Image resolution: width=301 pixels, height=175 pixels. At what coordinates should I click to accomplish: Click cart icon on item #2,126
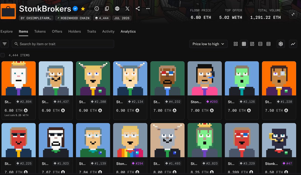click(x=249, y=110)
